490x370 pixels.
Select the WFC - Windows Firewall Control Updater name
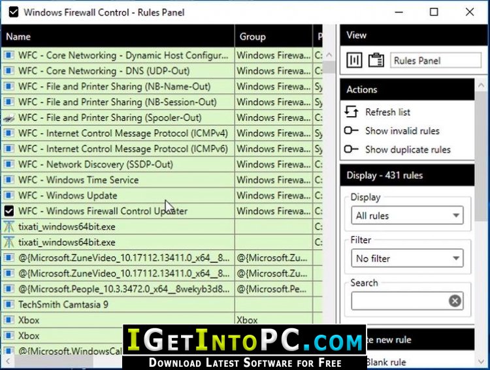(x=103, y=211)
